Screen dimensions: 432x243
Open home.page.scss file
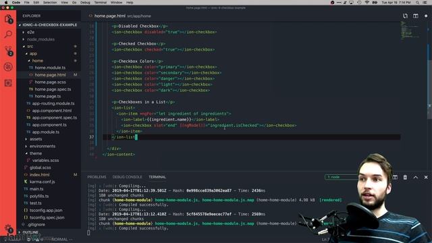point(50,82)
